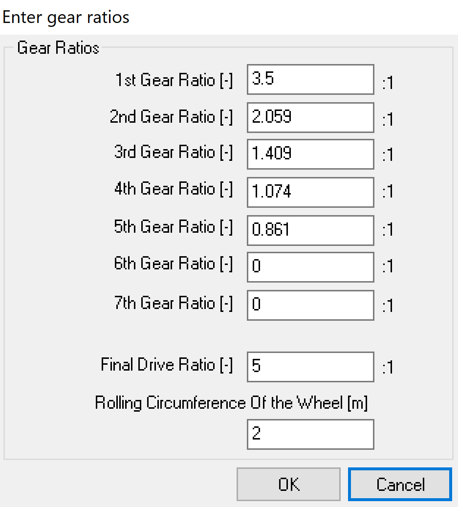Select the Rolling Circumference value field

(x=310, y=434)
